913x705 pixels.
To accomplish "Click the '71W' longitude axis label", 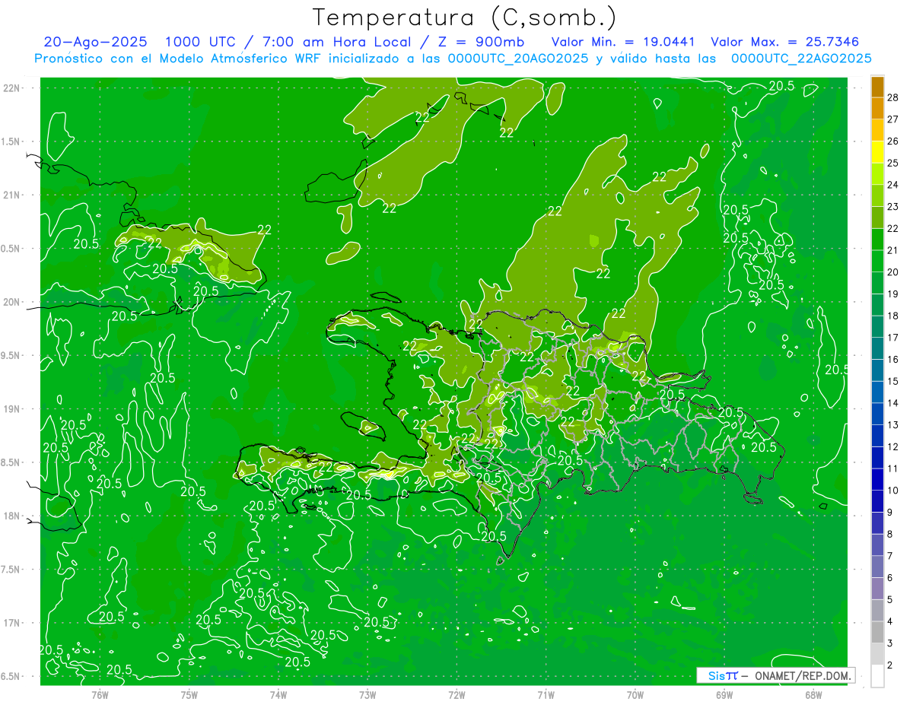I will click(x=546, y=694).
